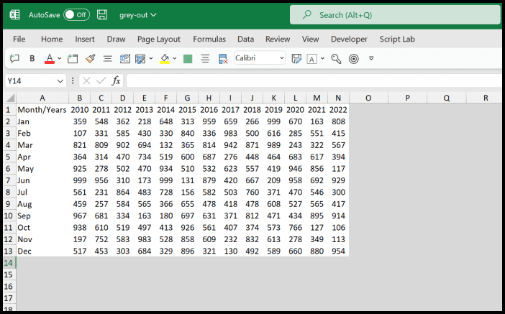This screenshot has width=505, height=314.
Task: Select column header H
Action: pyautogui.click(x=209, y=98)
